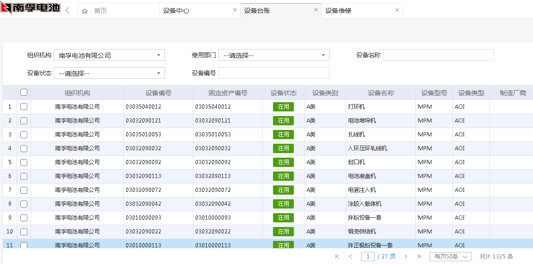
Task: Sort by the 设备型号 column header
Action: coord(434,93)
